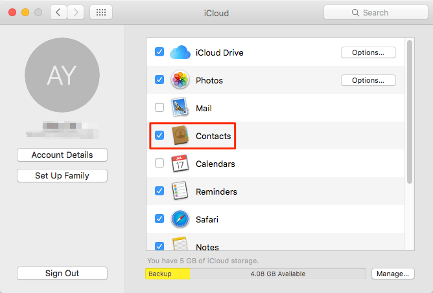
Task: Click the iCloud Drive cloud icon
Action: (x=180, y=52)
